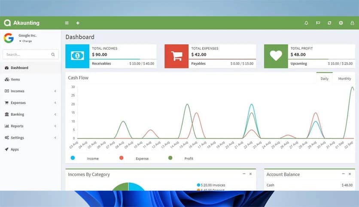
Task: Open Items in the sidebar
Action: 15,79
